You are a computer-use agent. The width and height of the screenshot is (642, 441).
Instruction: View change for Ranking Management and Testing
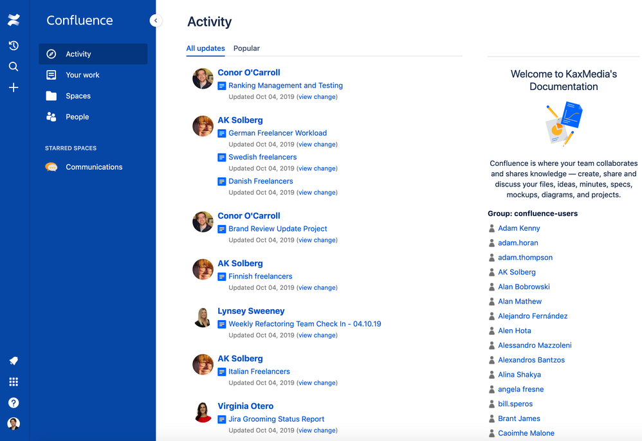tap(317, 97)
